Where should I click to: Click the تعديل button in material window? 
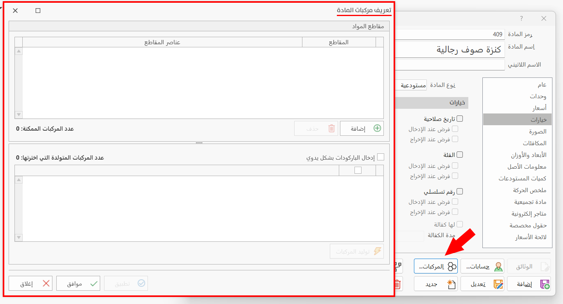482,284
